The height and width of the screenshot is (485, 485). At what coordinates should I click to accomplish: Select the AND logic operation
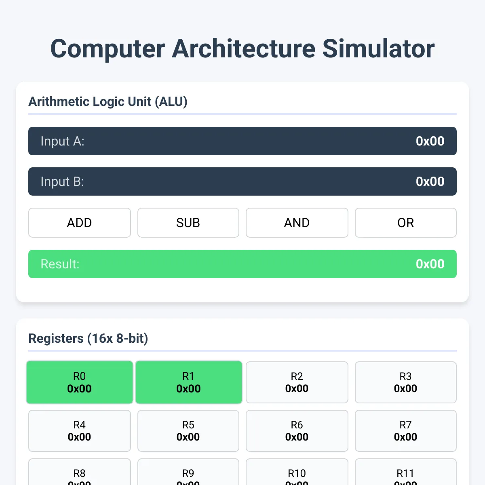pos(297,223)
